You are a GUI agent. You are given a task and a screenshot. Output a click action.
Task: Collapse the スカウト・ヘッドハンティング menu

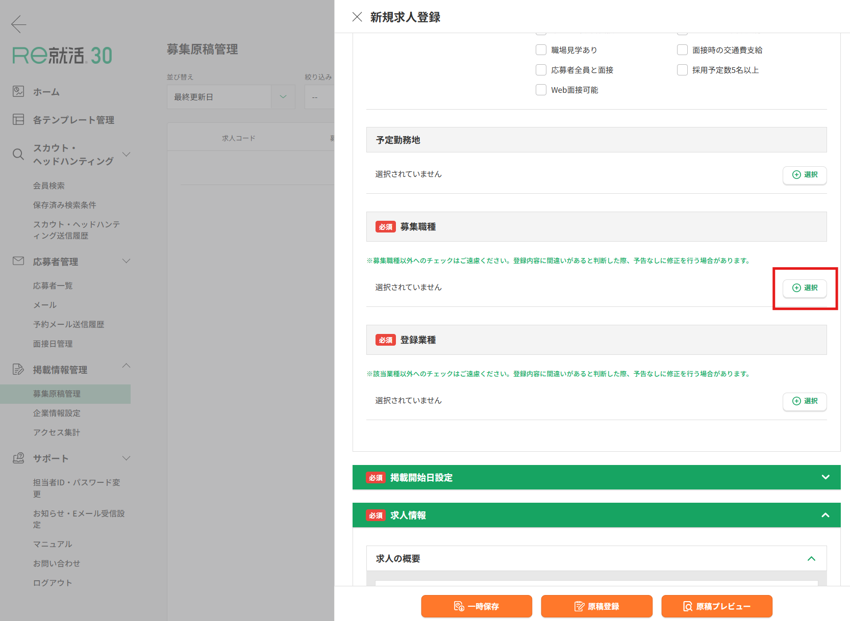click(127, 154)
